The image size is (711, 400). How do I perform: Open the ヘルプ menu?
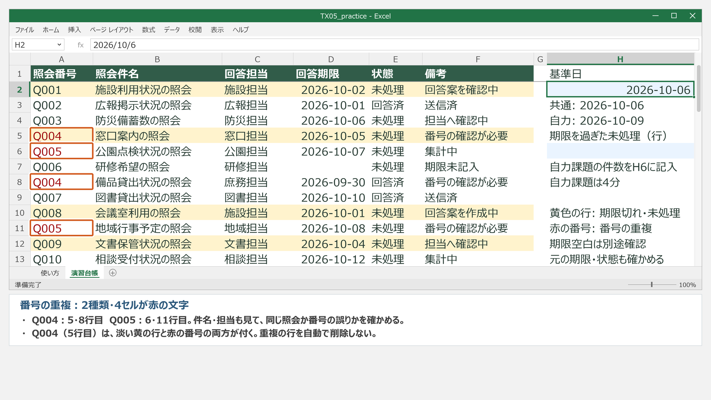coord(241,30)
